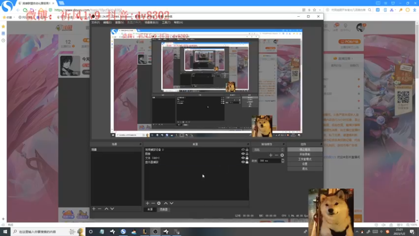Click the controls panel header pop-out icon

pyautogui.click(x=321, y=144)
